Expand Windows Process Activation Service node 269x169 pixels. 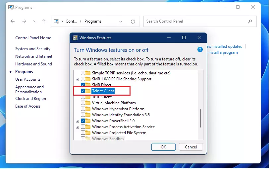click(x=78, y=127)
